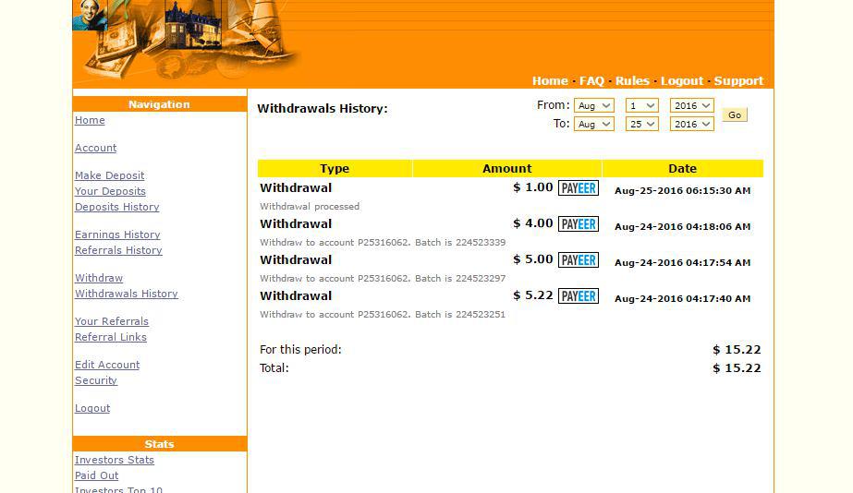Open the To year dropdown
Screen dimensions: 853x493
[691, 125]
